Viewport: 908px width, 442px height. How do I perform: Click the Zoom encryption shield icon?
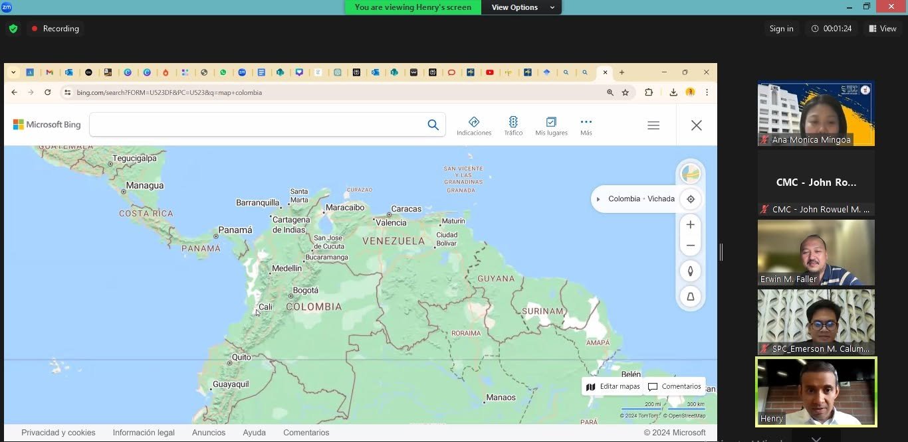pyautogui.click(x=13, y=29)
